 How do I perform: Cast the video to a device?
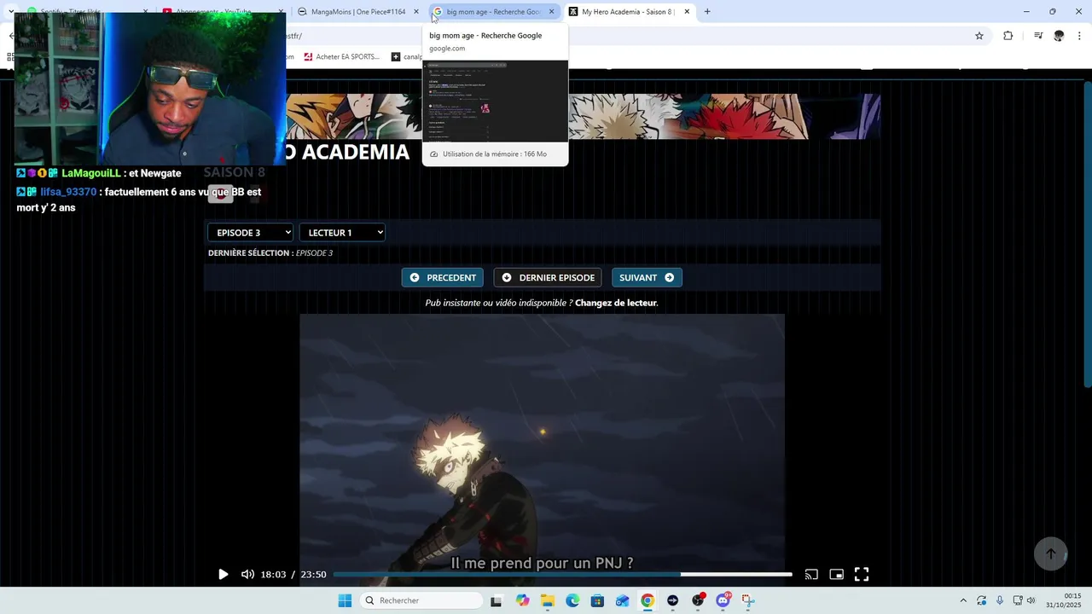click(x=811, y=575)
